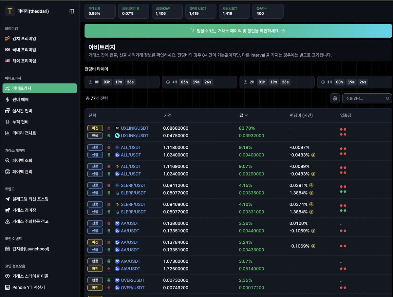Click the exchange icon beside 0.04750000 UXLINK

117,136
